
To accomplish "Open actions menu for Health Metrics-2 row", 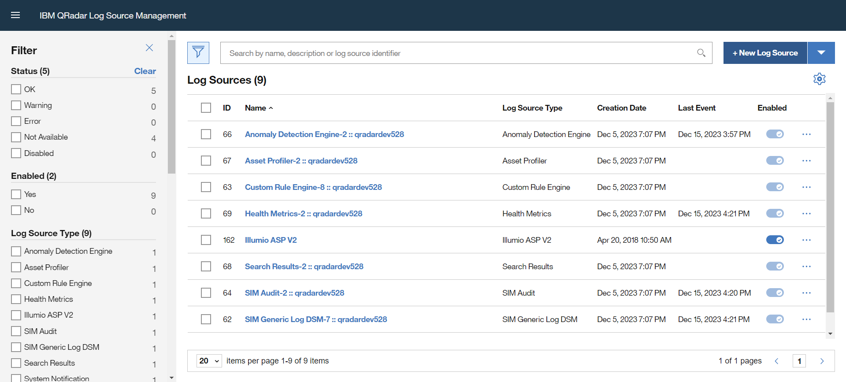I will [x=806, y=214].
